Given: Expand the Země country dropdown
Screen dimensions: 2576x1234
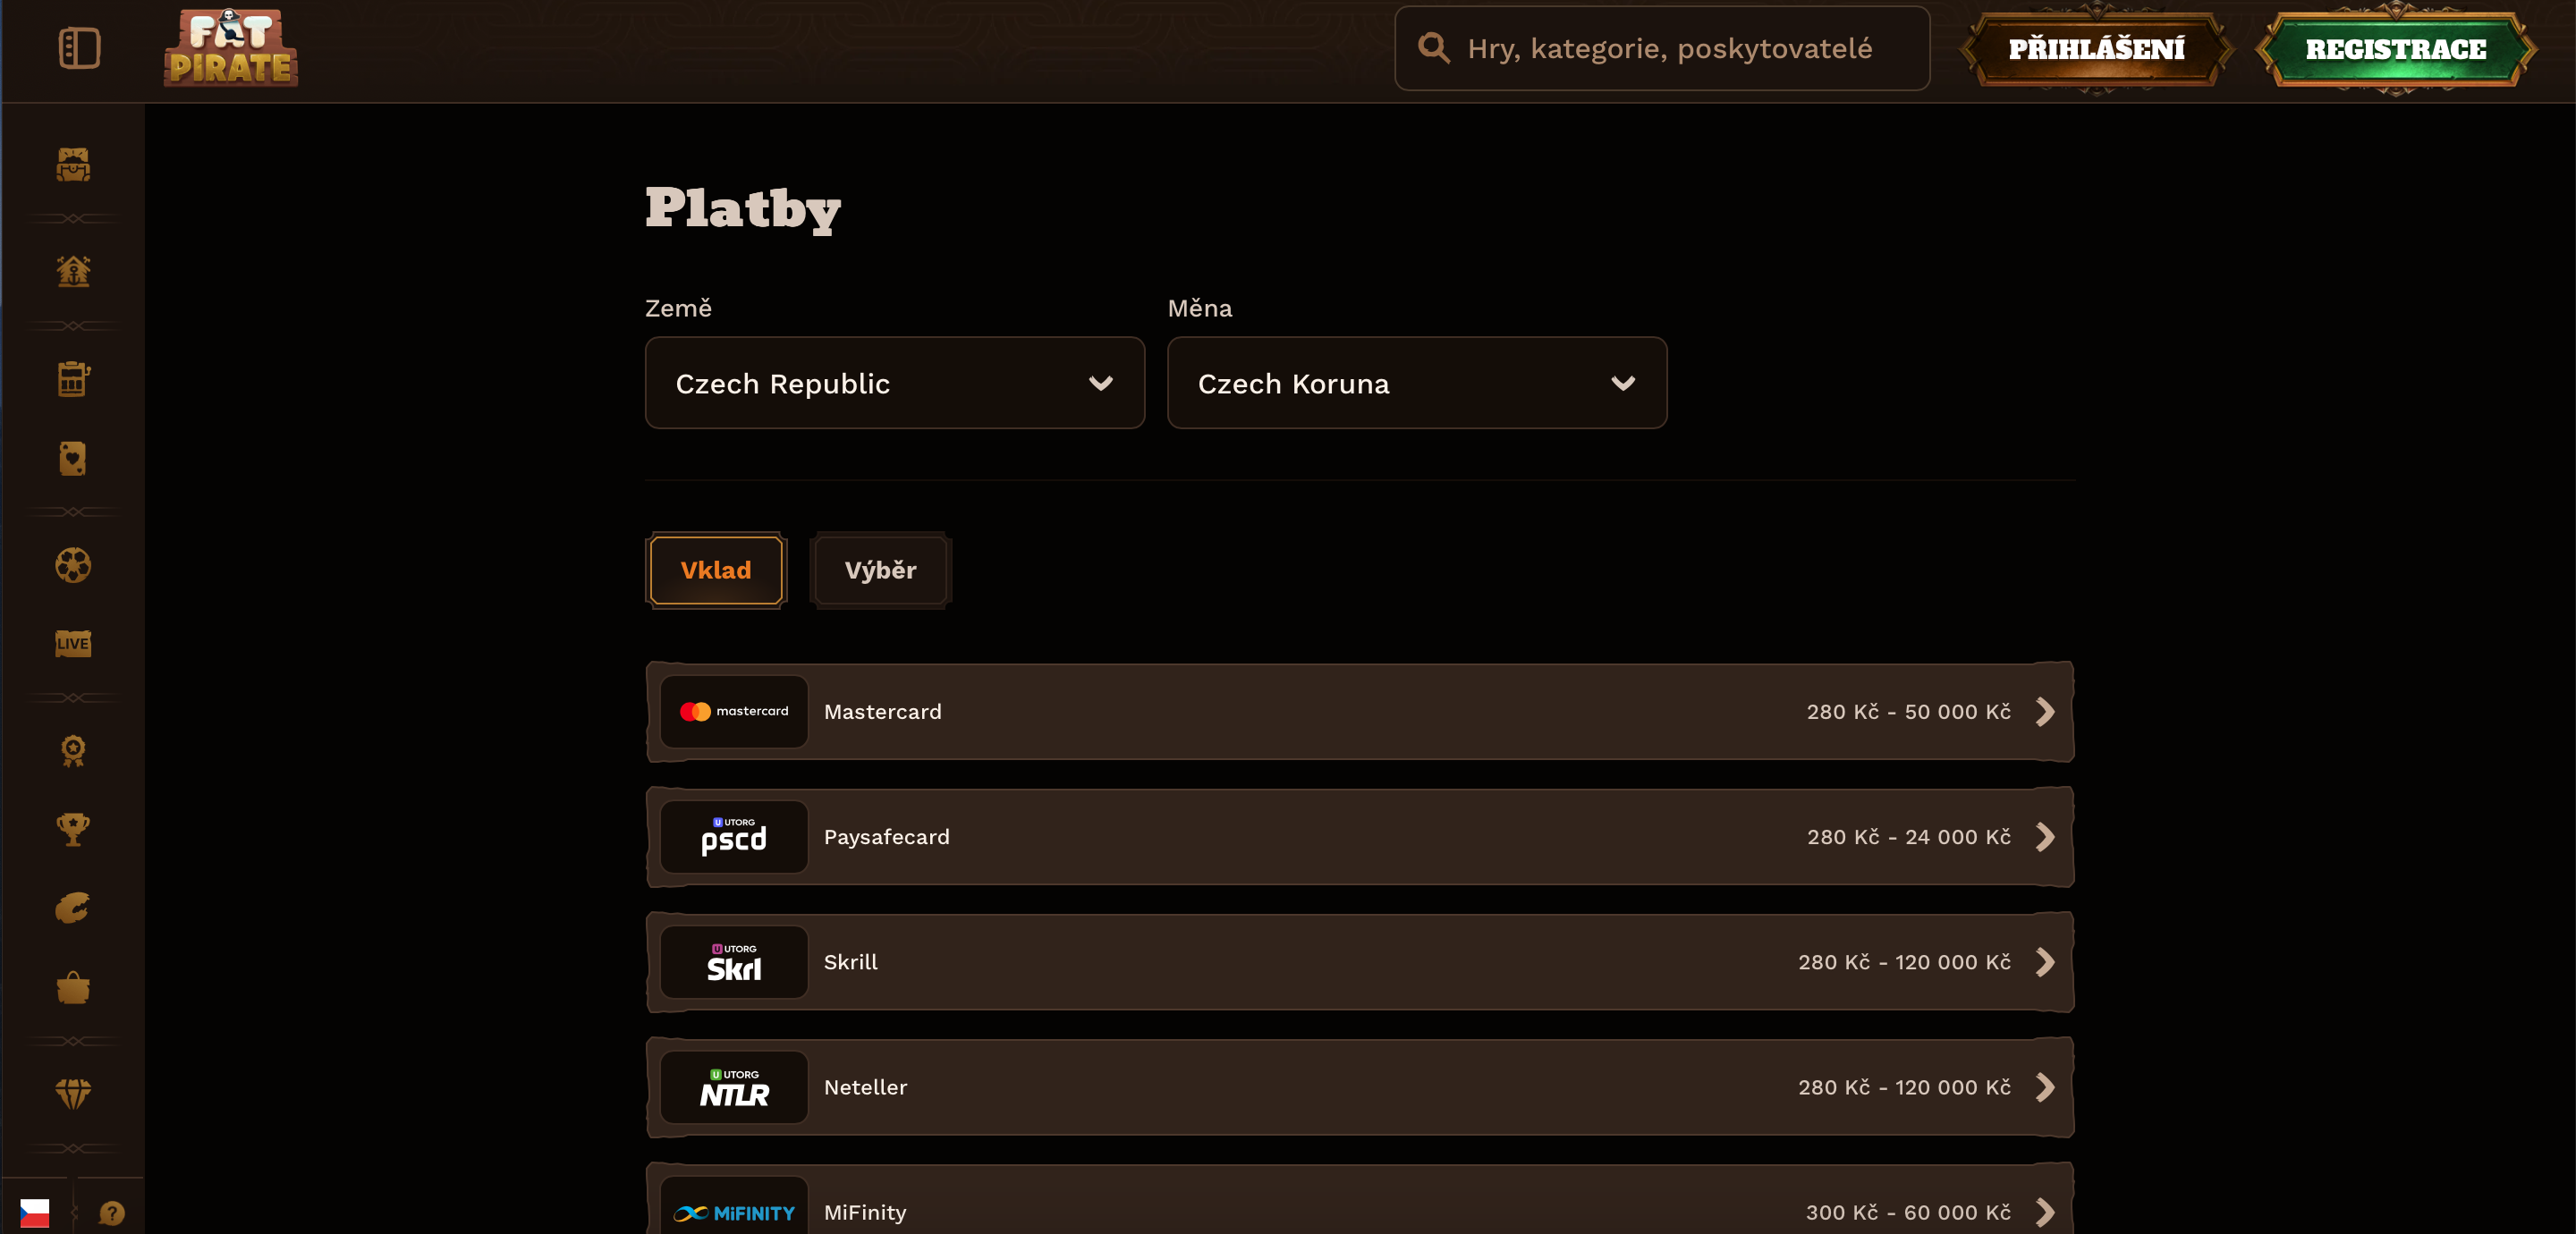Looking at the screenshot, I should (895, 383).
